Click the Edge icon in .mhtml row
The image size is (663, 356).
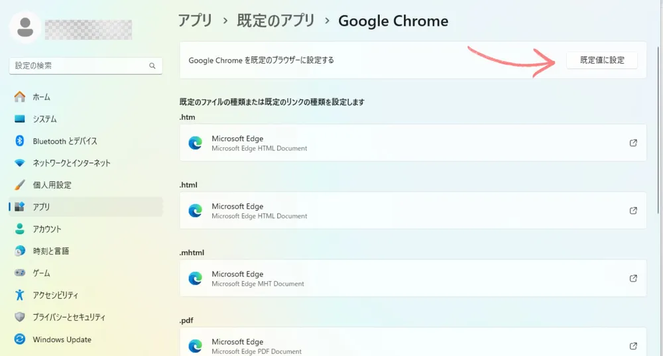(196, 278)
